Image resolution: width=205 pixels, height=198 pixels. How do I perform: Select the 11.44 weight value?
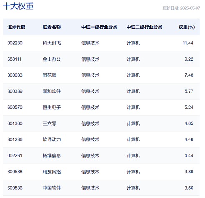188,43
